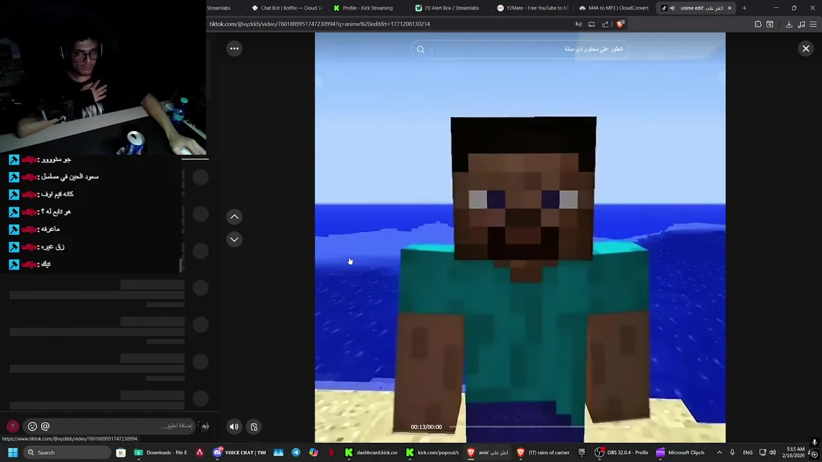Click the @ mention icon
This screenshot has height=462, width=822.
(46, 426)
